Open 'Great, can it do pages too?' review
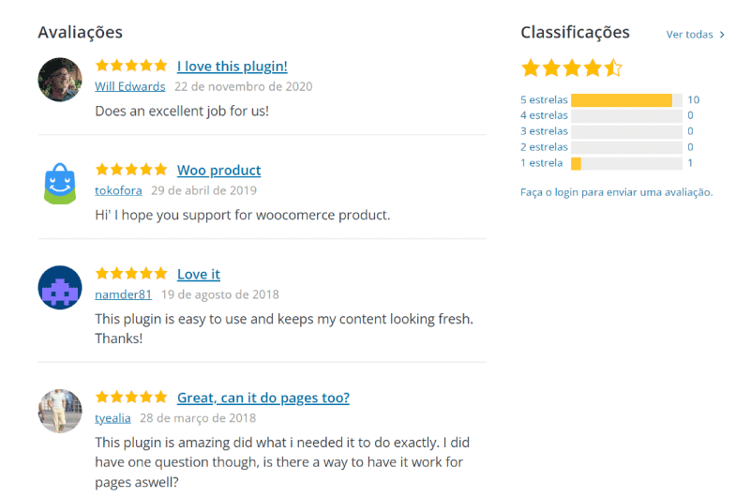Viewport: 750px width, 497px height. (263, 398)
